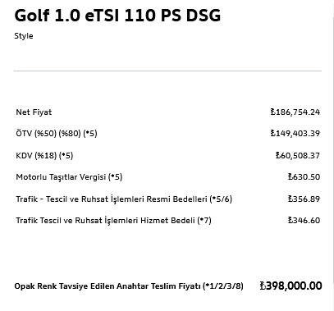Viewport: 334px width, 311px height.
Task: Select the ₺186,754.24 net price value
Action: (295, 112)
